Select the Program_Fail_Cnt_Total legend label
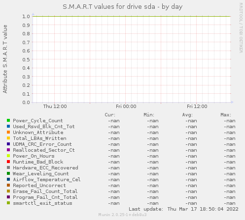 click(x=45, y=197)
